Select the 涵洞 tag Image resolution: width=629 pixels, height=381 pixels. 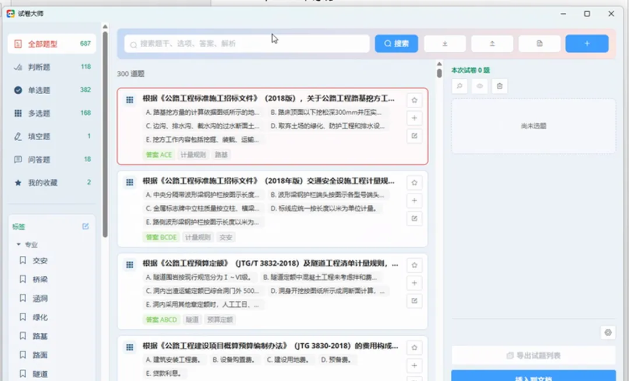coord(40,298)
